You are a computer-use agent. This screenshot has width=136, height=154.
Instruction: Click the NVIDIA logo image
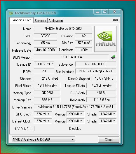[x=105, y=39]
